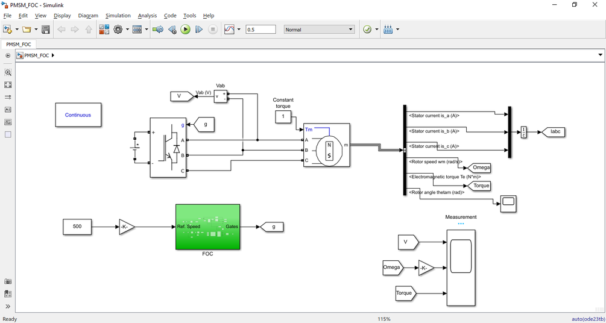Open the Simulation Data Inspector icon
This screenshot has width=606, height=323.
click(230, 30)
